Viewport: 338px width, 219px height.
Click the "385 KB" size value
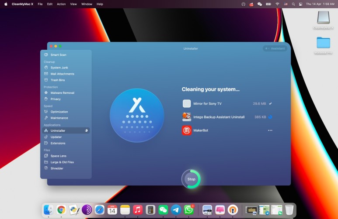260,117
